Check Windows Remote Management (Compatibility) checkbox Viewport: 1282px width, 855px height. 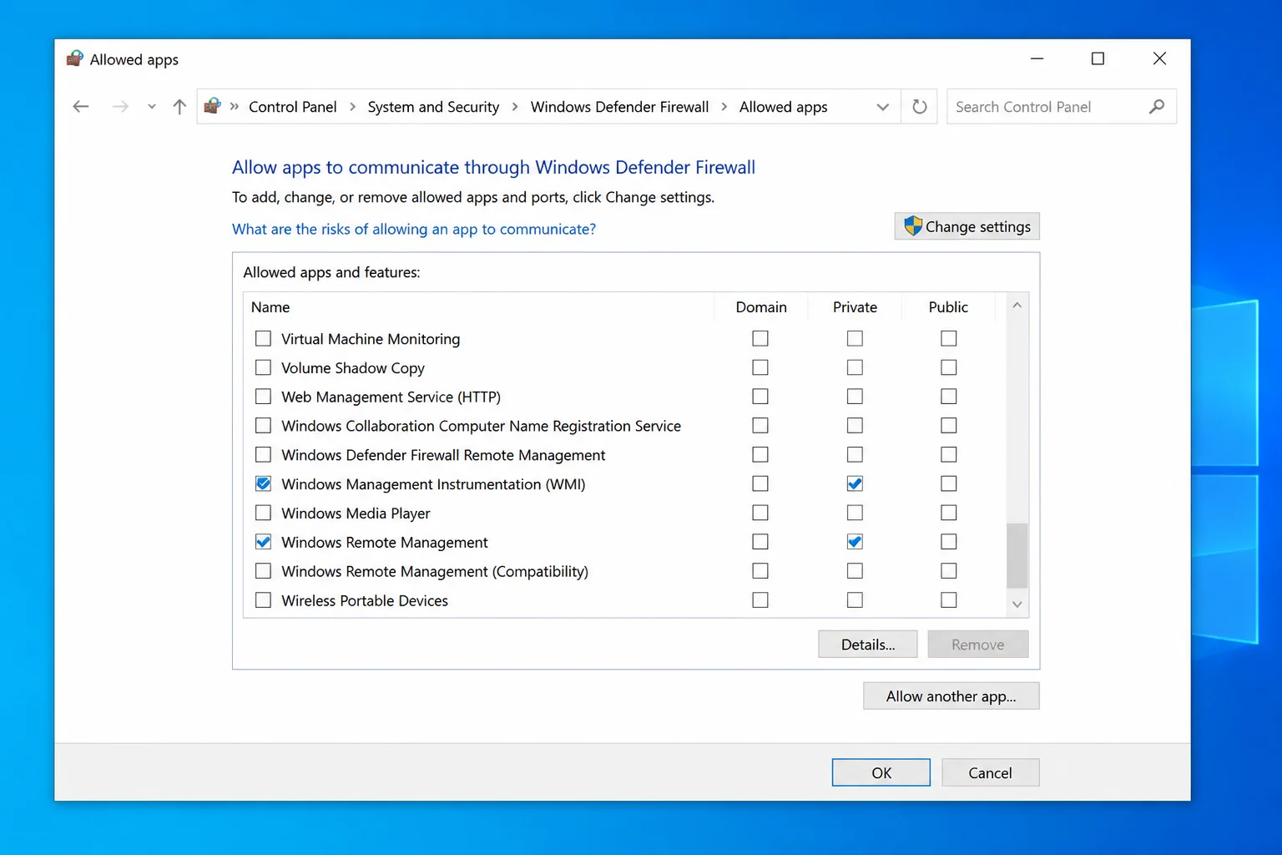(263, 571)
